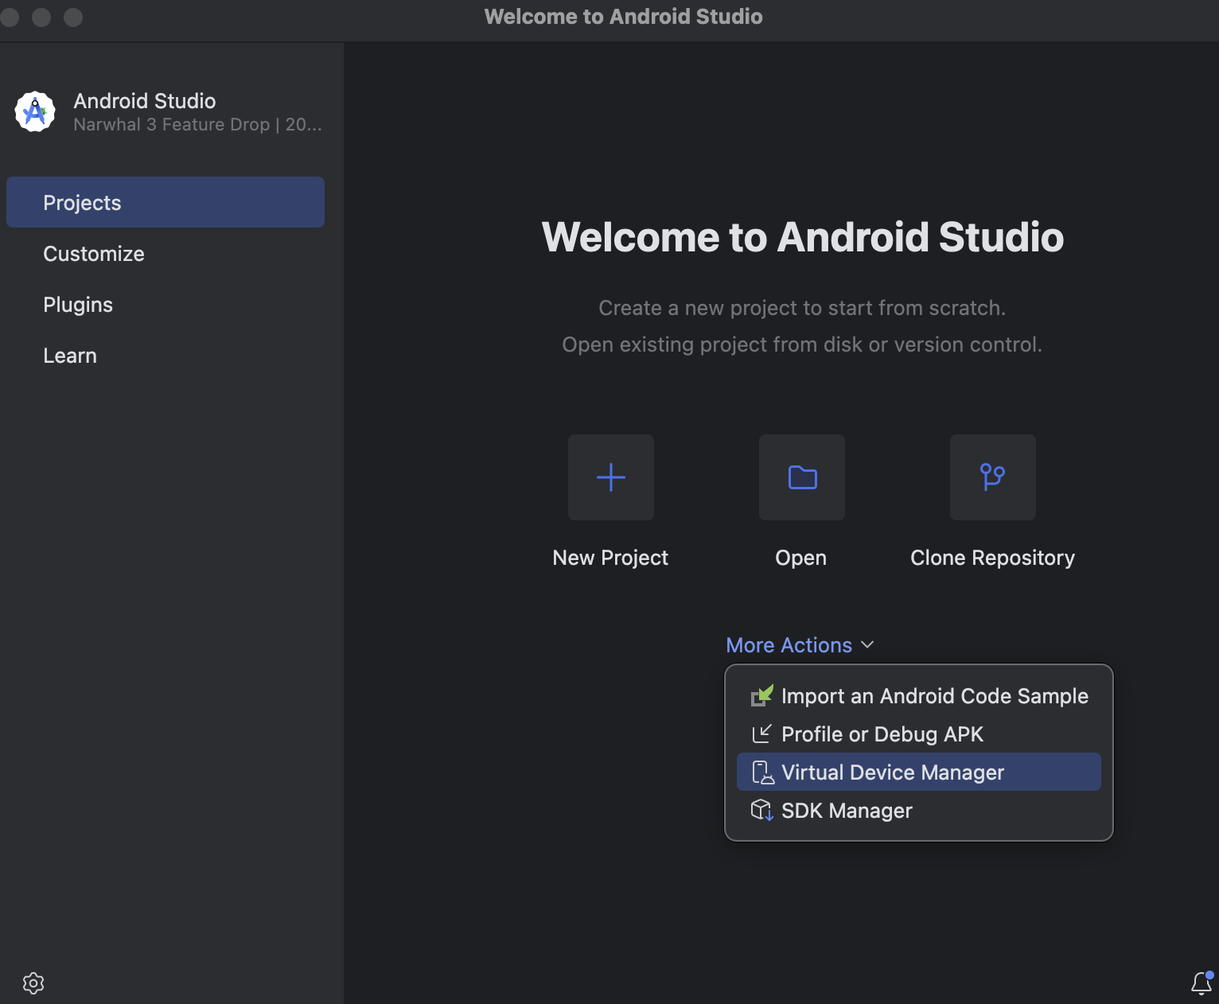Open the Plugins tab
This screenshot has height=1004, width=1219.
coord(78,305)
